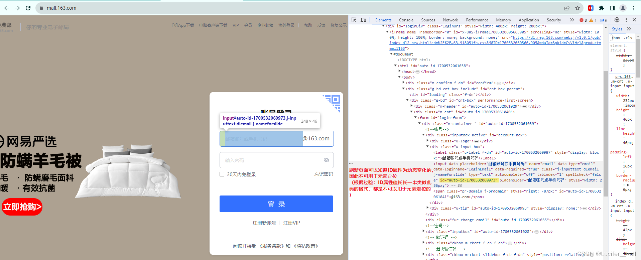Open the 忘记密码 link
The image size is (641, 260).
click(324, 174)
